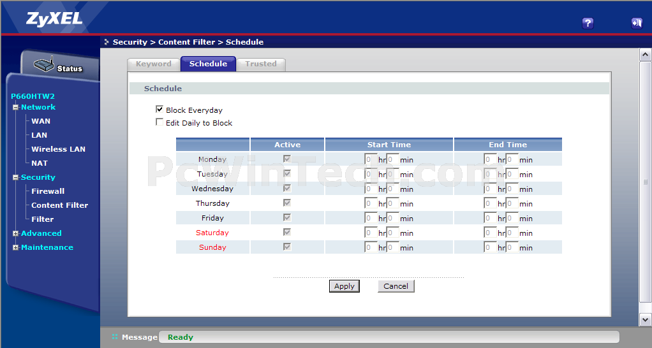Expand the Maintenance tree section
Screen dimensions: 652x348
tap(16, 247)
